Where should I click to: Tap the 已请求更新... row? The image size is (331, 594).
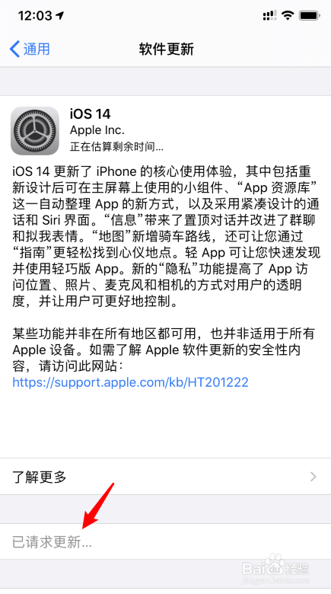(x=166, y=541)
